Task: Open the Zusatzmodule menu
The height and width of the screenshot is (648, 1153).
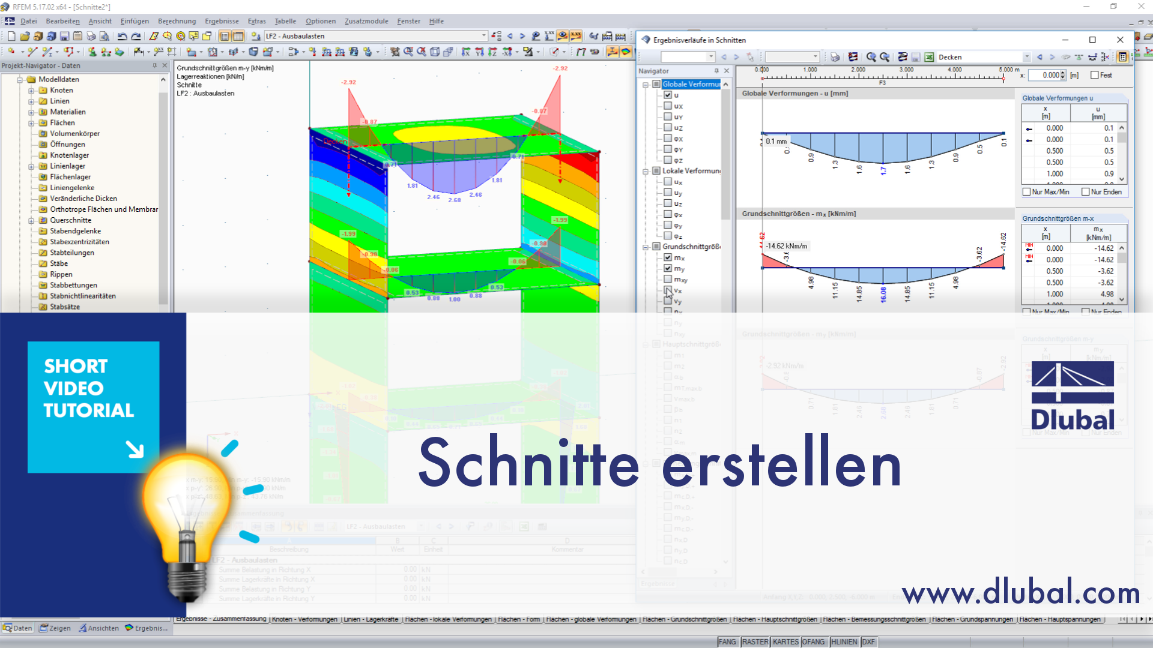Action: [x=366, y=21]
